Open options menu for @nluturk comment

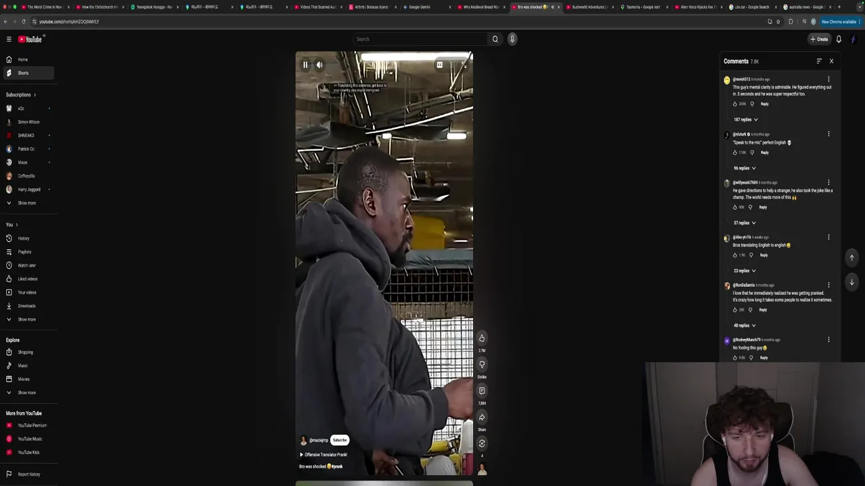point(829,134)
